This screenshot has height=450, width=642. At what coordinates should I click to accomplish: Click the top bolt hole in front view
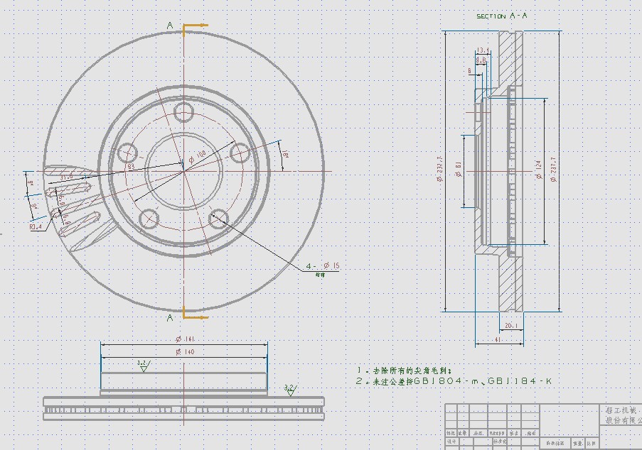(183, 112)
